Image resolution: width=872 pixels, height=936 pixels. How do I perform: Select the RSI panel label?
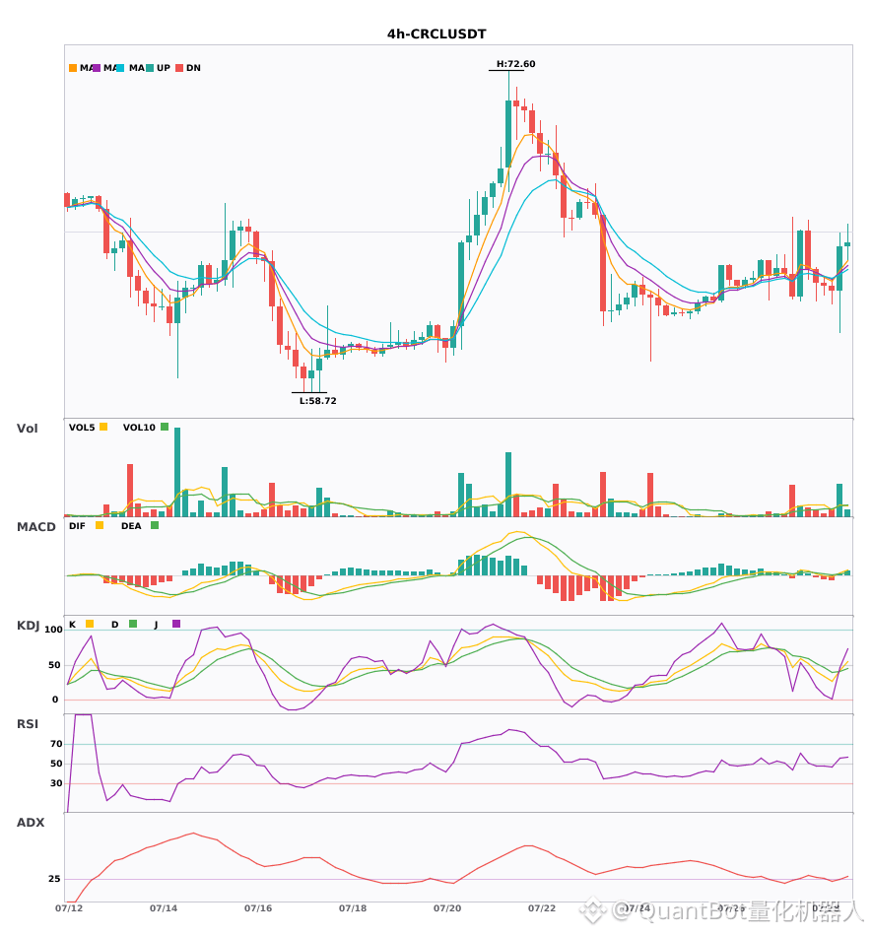[28, 724]
